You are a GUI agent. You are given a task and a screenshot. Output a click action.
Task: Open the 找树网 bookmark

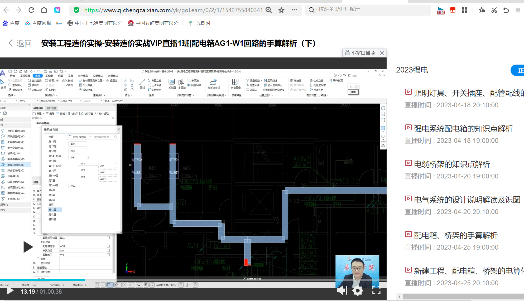click(x=200, y=23)
